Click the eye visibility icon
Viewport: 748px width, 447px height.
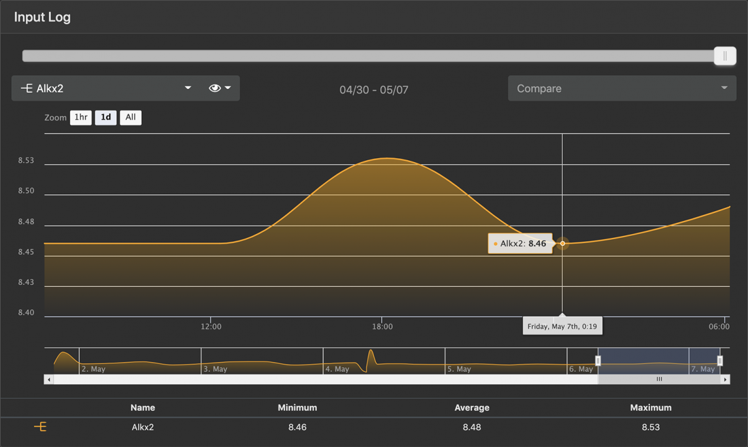point(214,88)
